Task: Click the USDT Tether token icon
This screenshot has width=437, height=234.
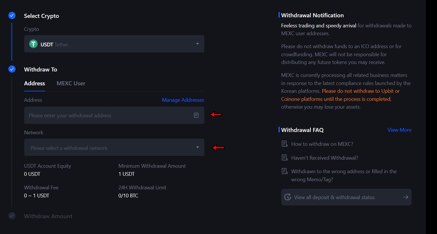Action: (33, 44)
